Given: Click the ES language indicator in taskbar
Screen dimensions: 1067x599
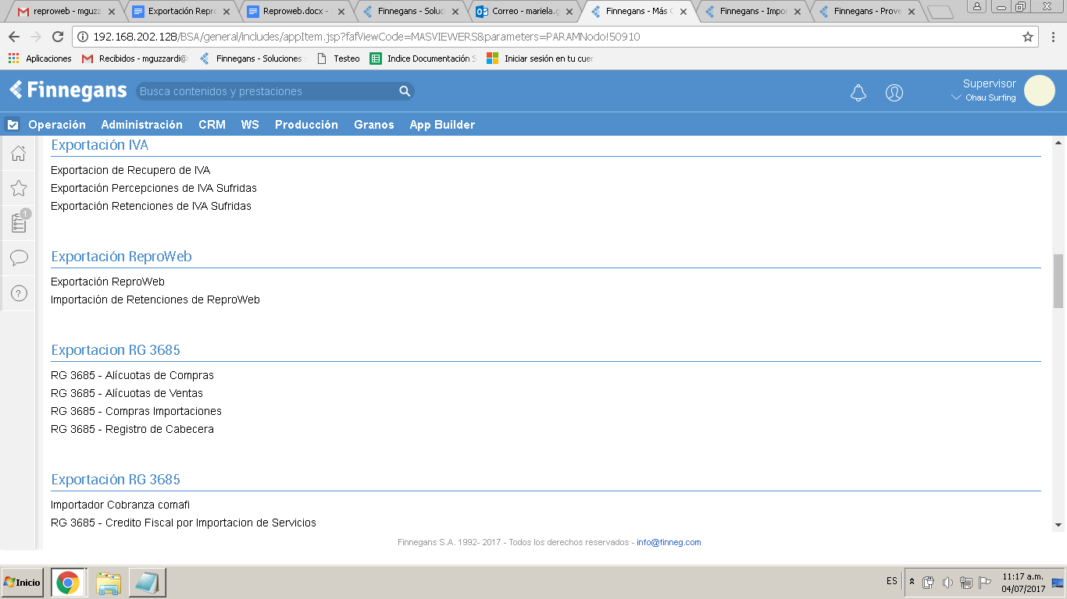Looking at the screenshot, I should point(891,581).
